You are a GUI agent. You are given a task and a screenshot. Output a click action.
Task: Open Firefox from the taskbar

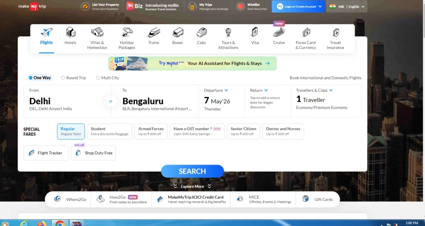click(42, 224)
